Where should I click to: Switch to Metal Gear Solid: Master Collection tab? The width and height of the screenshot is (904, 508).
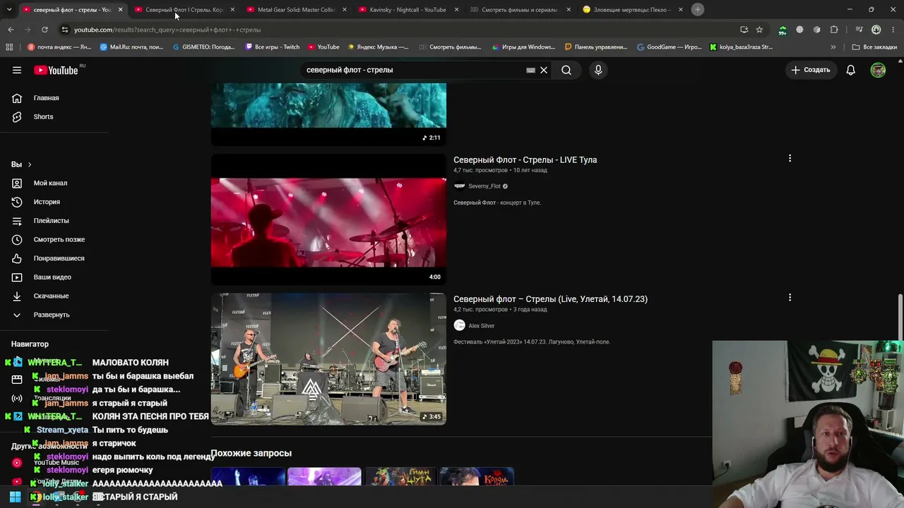(x=297, y=10)
